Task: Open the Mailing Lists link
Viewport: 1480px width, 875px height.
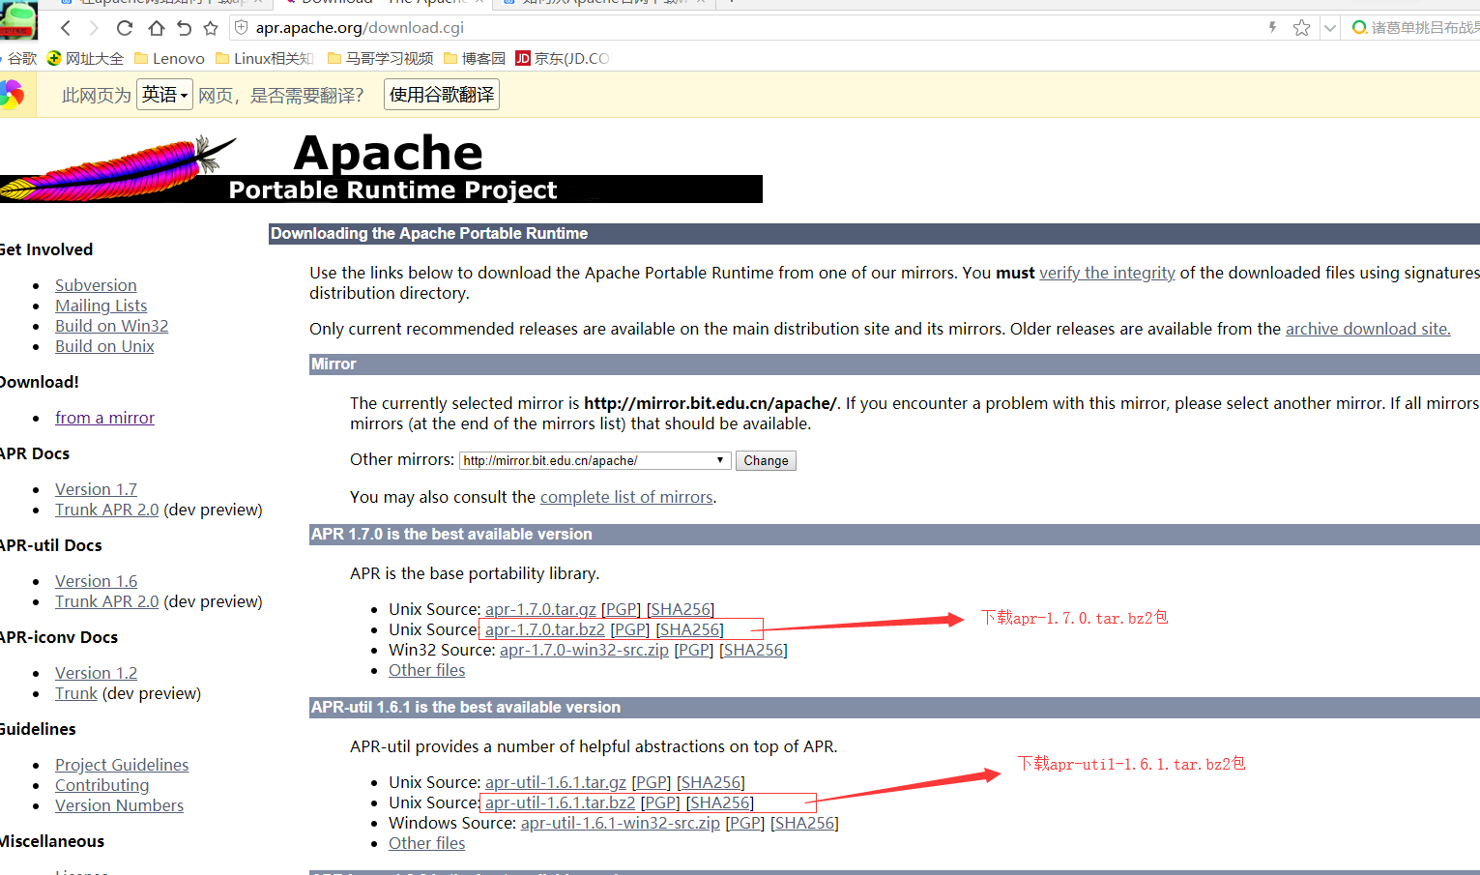Action: point(102,306)
